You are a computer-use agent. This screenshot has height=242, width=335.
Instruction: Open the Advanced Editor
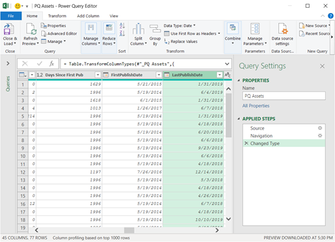click(59, 34)
